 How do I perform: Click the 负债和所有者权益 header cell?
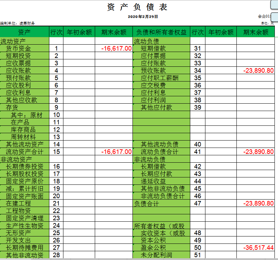coord(161,32)
